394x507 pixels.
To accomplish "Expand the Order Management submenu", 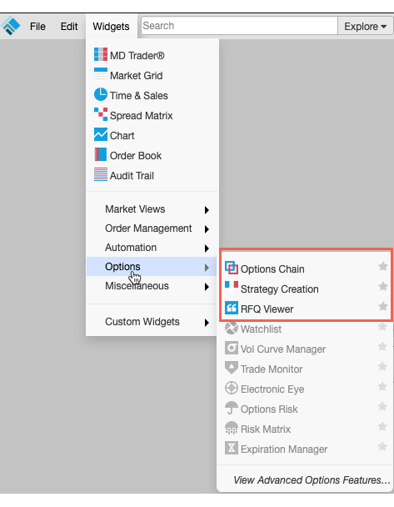I will 152,228.
